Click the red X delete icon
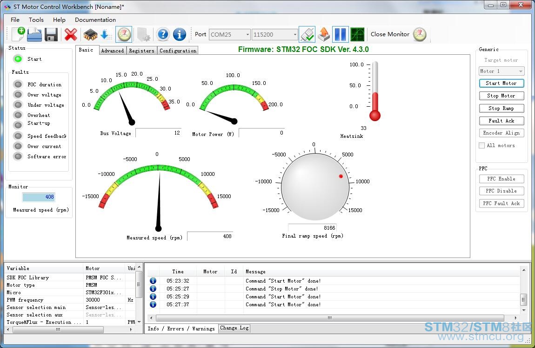Screen dimensions: 535x348 [x=71, y=34]
